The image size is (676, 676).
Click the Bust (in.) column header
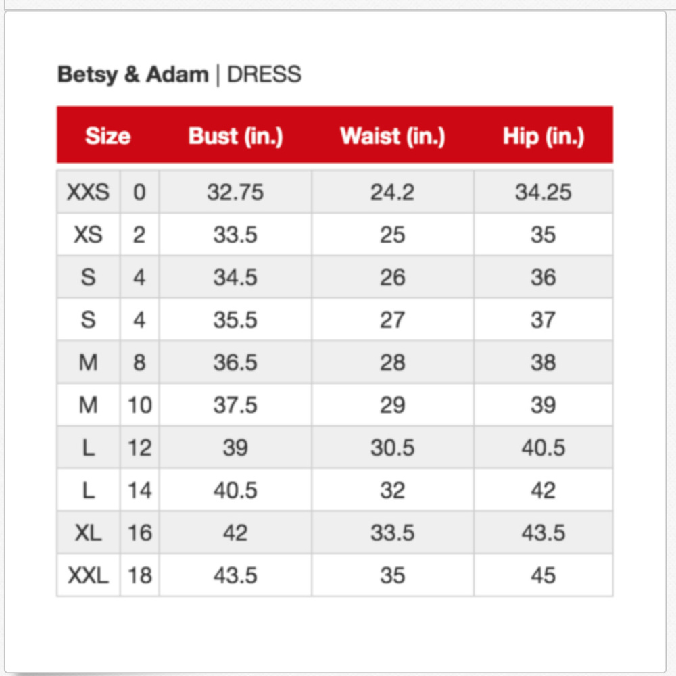coord(235,137)
